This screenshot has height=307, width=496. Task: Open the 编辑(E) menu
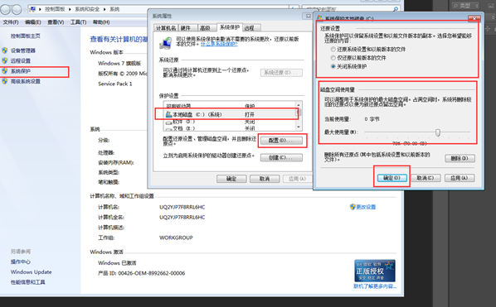(x=33, y=22)
